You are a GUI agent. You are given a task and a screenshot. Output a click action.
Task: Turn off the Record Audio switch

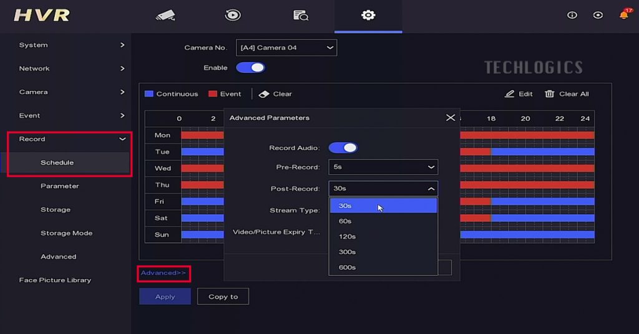(343, 148)
